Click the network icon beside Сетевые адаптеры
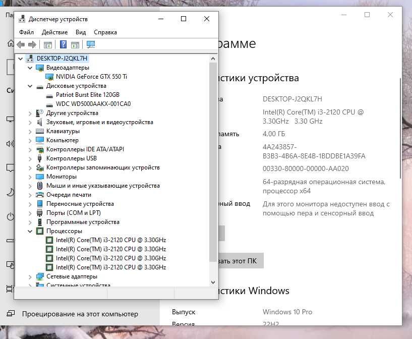Image resolution: width=412 pixels, height=339 pixels. click(40, 276)
